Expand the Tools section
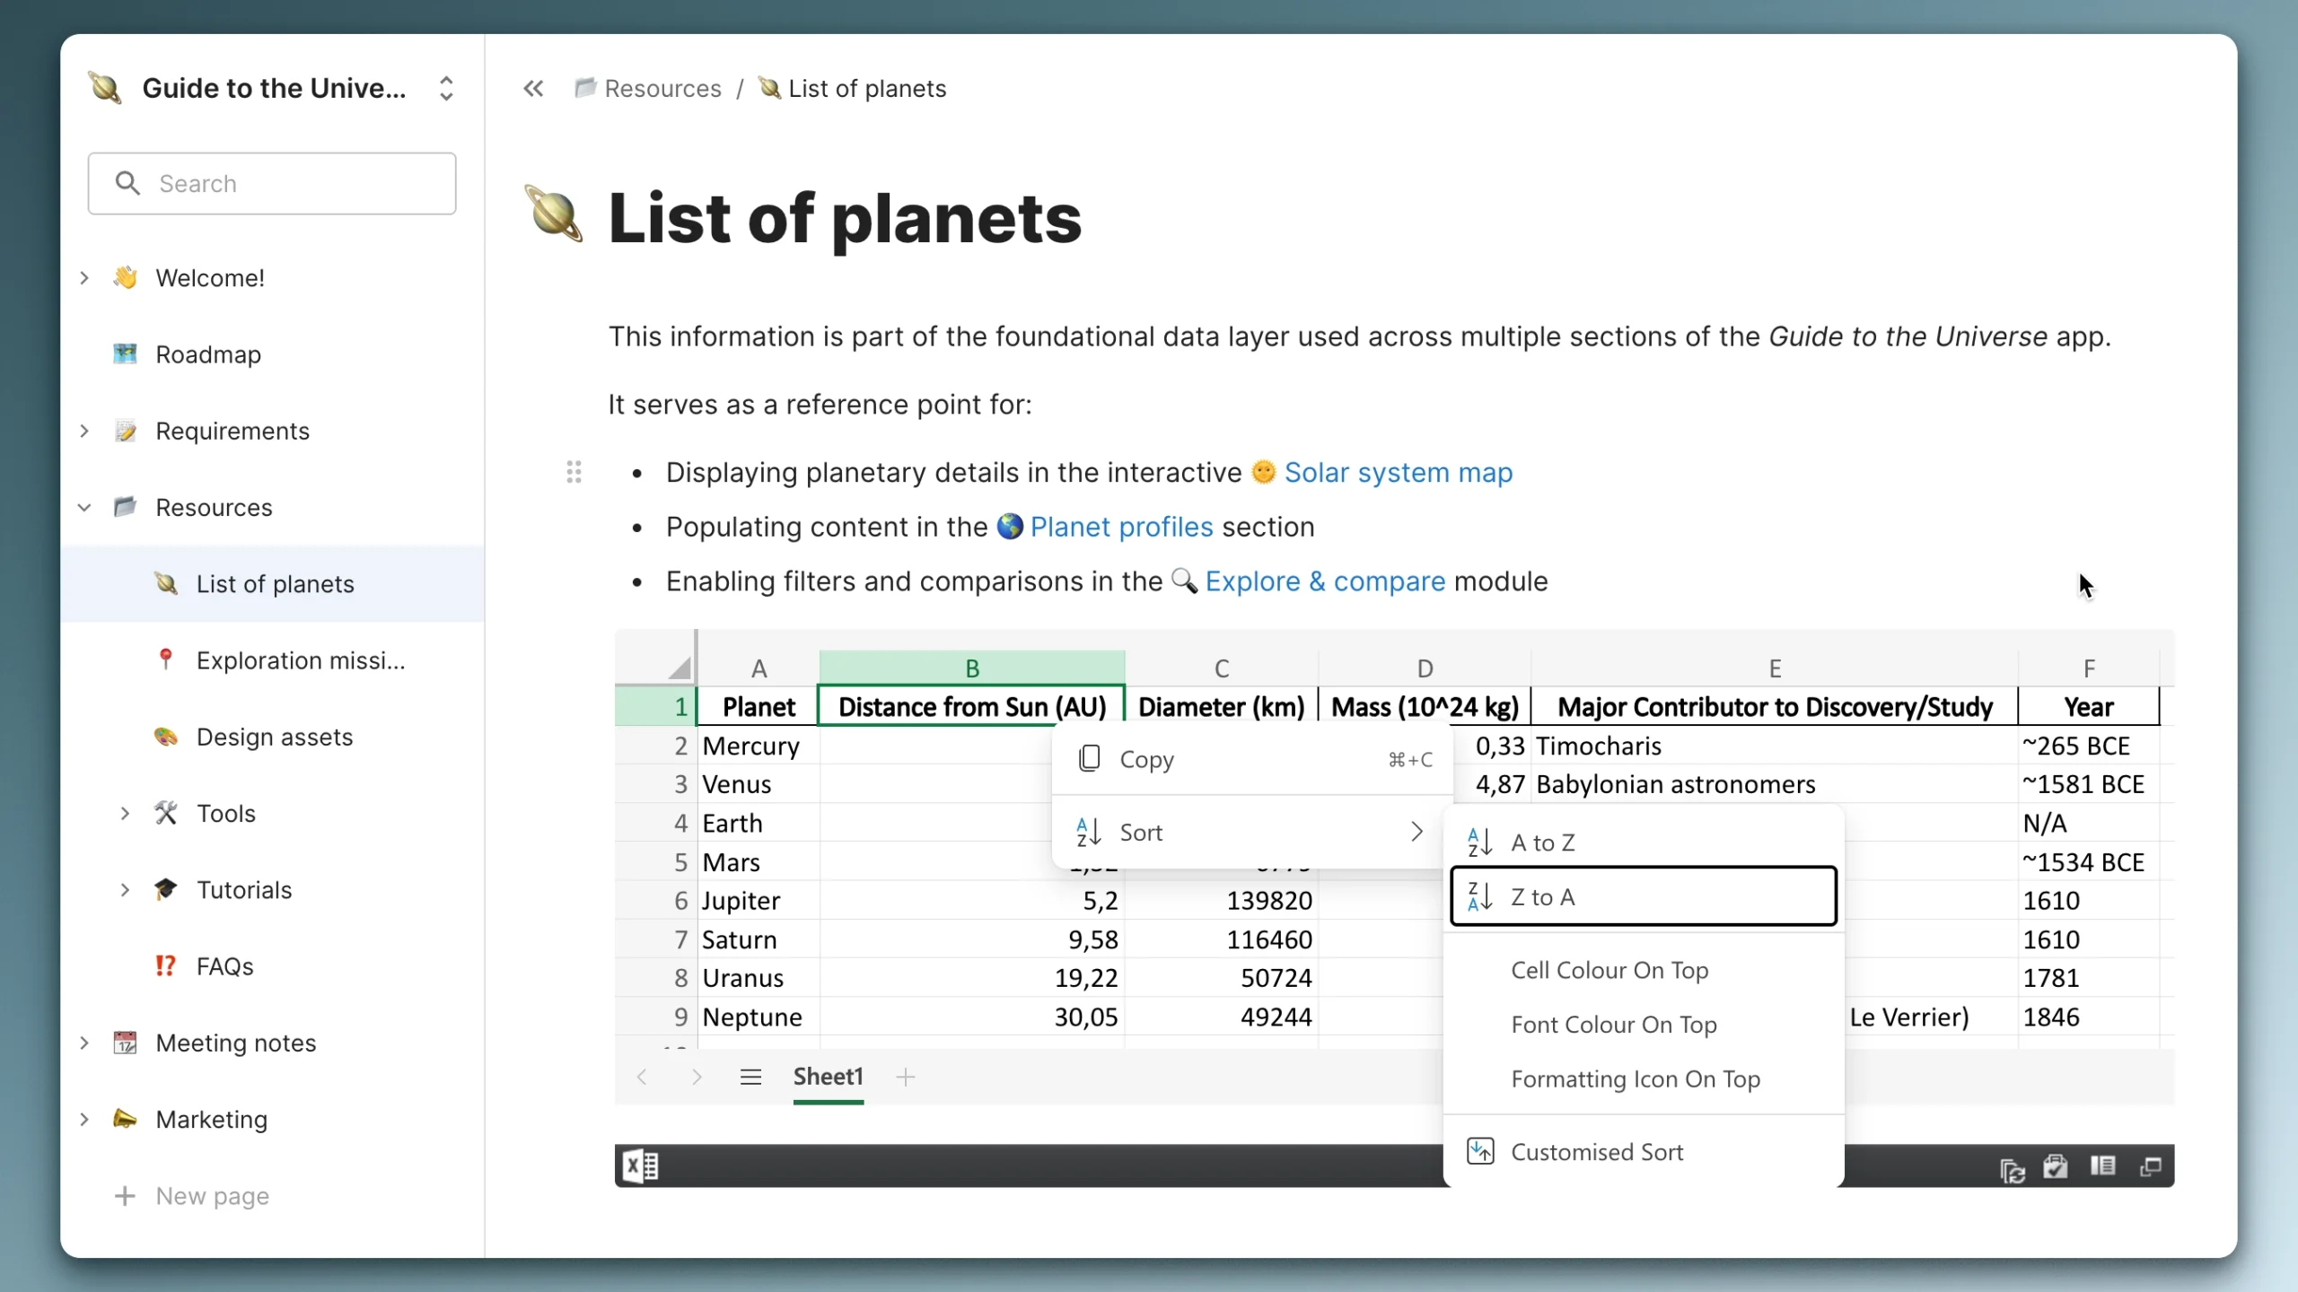This screenshot has width=2298, height=1292. pyautogui.click(x=125, y=813)
